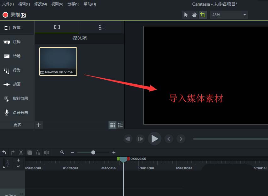The height and width of the screenshot is (196, 268).
Task: Open the 分享(S) menu
Action: (x=73, y=4)
